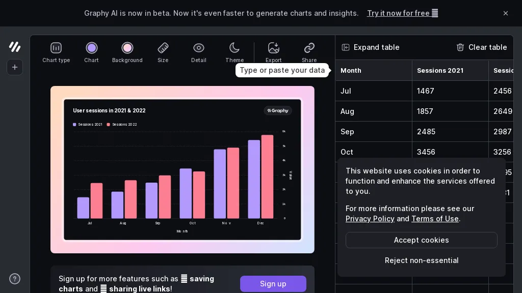Open the Size ruler tool
Viewport: 522px width, 293px height.
pos(163,48)
